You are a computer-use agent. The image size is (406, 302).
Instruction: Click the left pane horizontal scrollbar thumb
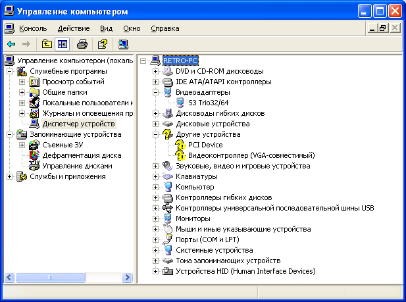click(x=51, y=278)
